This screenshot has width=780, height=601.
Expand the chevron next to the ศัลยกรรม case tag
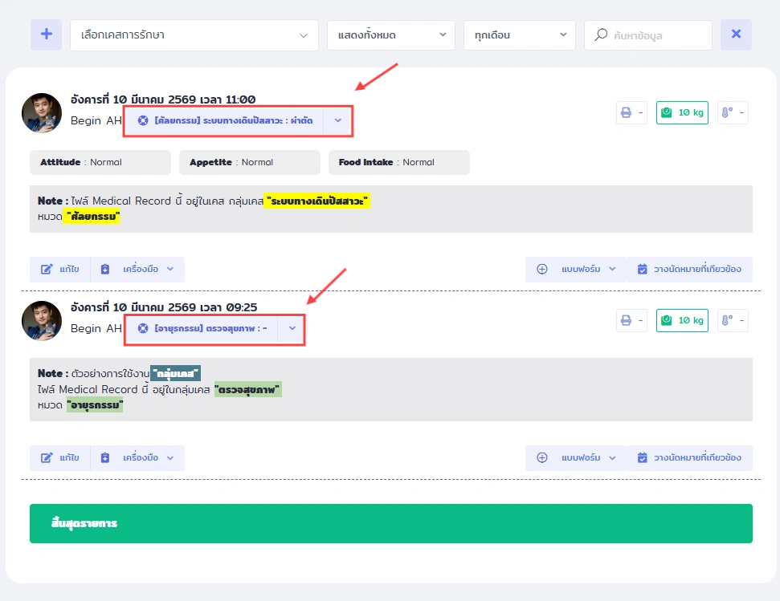(338, 120)
